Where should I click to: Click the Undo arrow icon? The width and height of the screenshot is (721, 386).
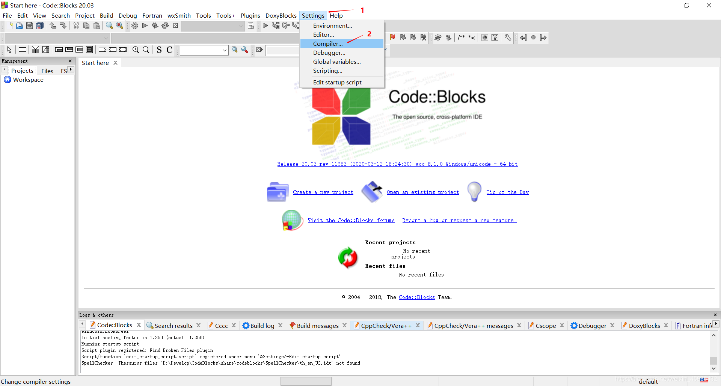53,26
